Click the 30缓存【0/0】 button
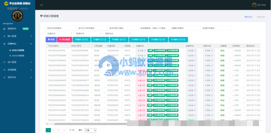The height and width of the screenshot is (133, 271). 82,39
